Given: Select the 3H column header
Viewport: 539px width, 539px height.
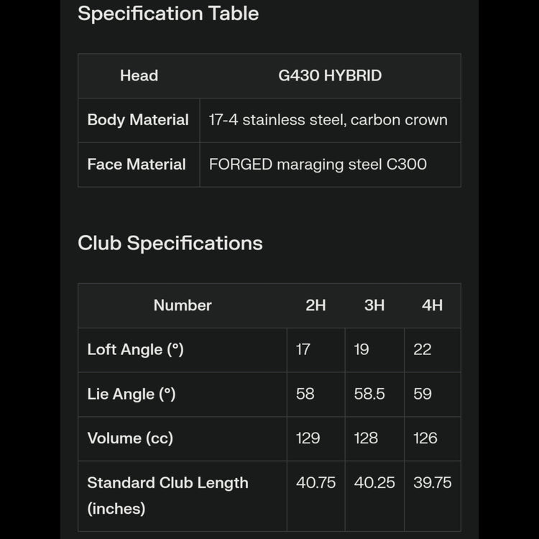Looking at the screenshot, I should 374,305.
